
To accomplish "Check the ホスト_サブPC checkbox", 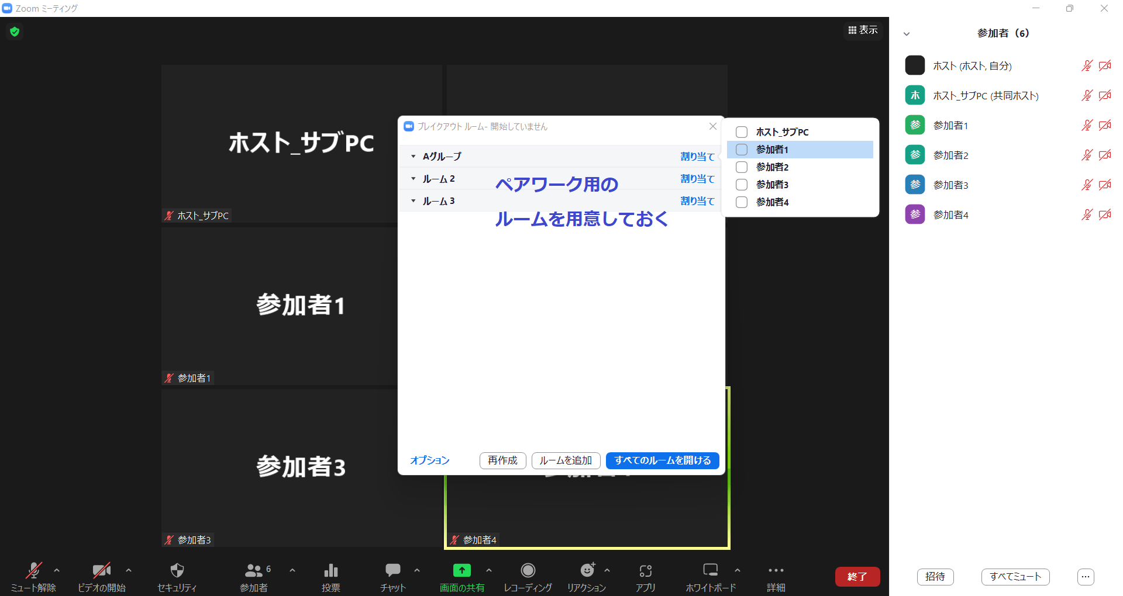I will pyautogui.click(x=742, y=132).
